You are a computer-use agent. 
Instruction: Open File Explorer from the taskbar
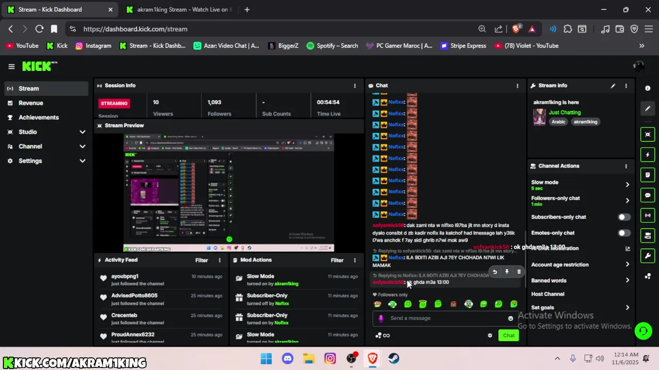[x=309, y=358]
